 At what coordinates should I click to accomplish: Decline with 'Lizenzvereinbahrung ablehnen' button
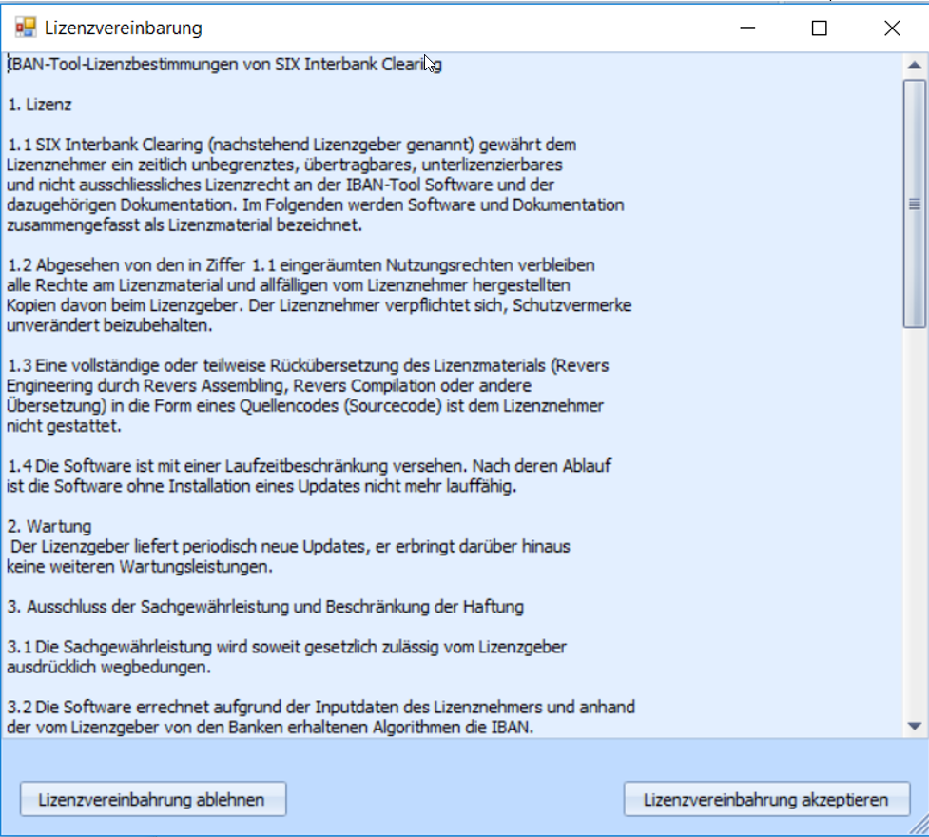point(153,799)
